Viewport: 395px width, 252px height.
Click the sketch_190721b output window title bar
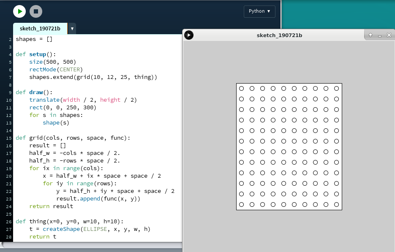[279, 35]
